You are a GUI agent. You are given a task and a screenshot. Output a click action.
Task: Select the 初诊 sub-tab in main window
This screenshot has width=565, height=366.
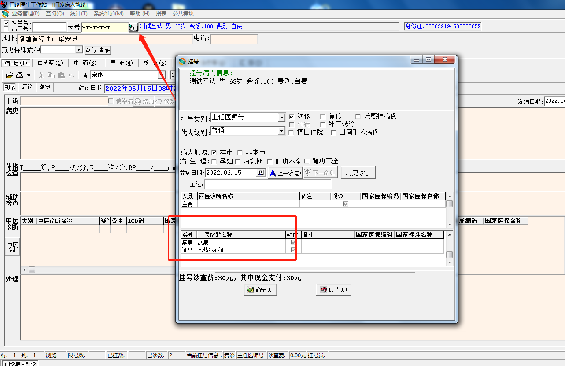(10, 87)
